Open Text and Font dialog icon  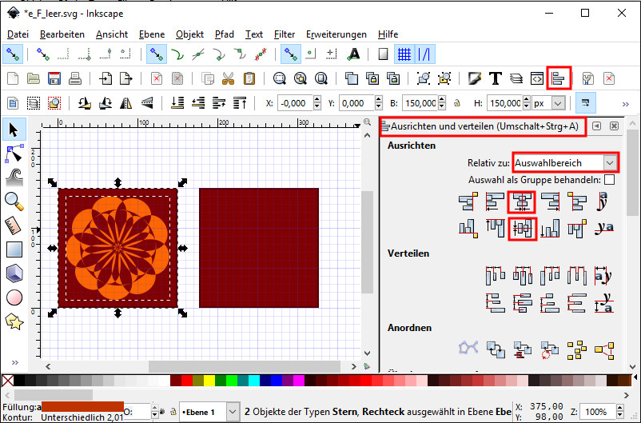point(495,78)
